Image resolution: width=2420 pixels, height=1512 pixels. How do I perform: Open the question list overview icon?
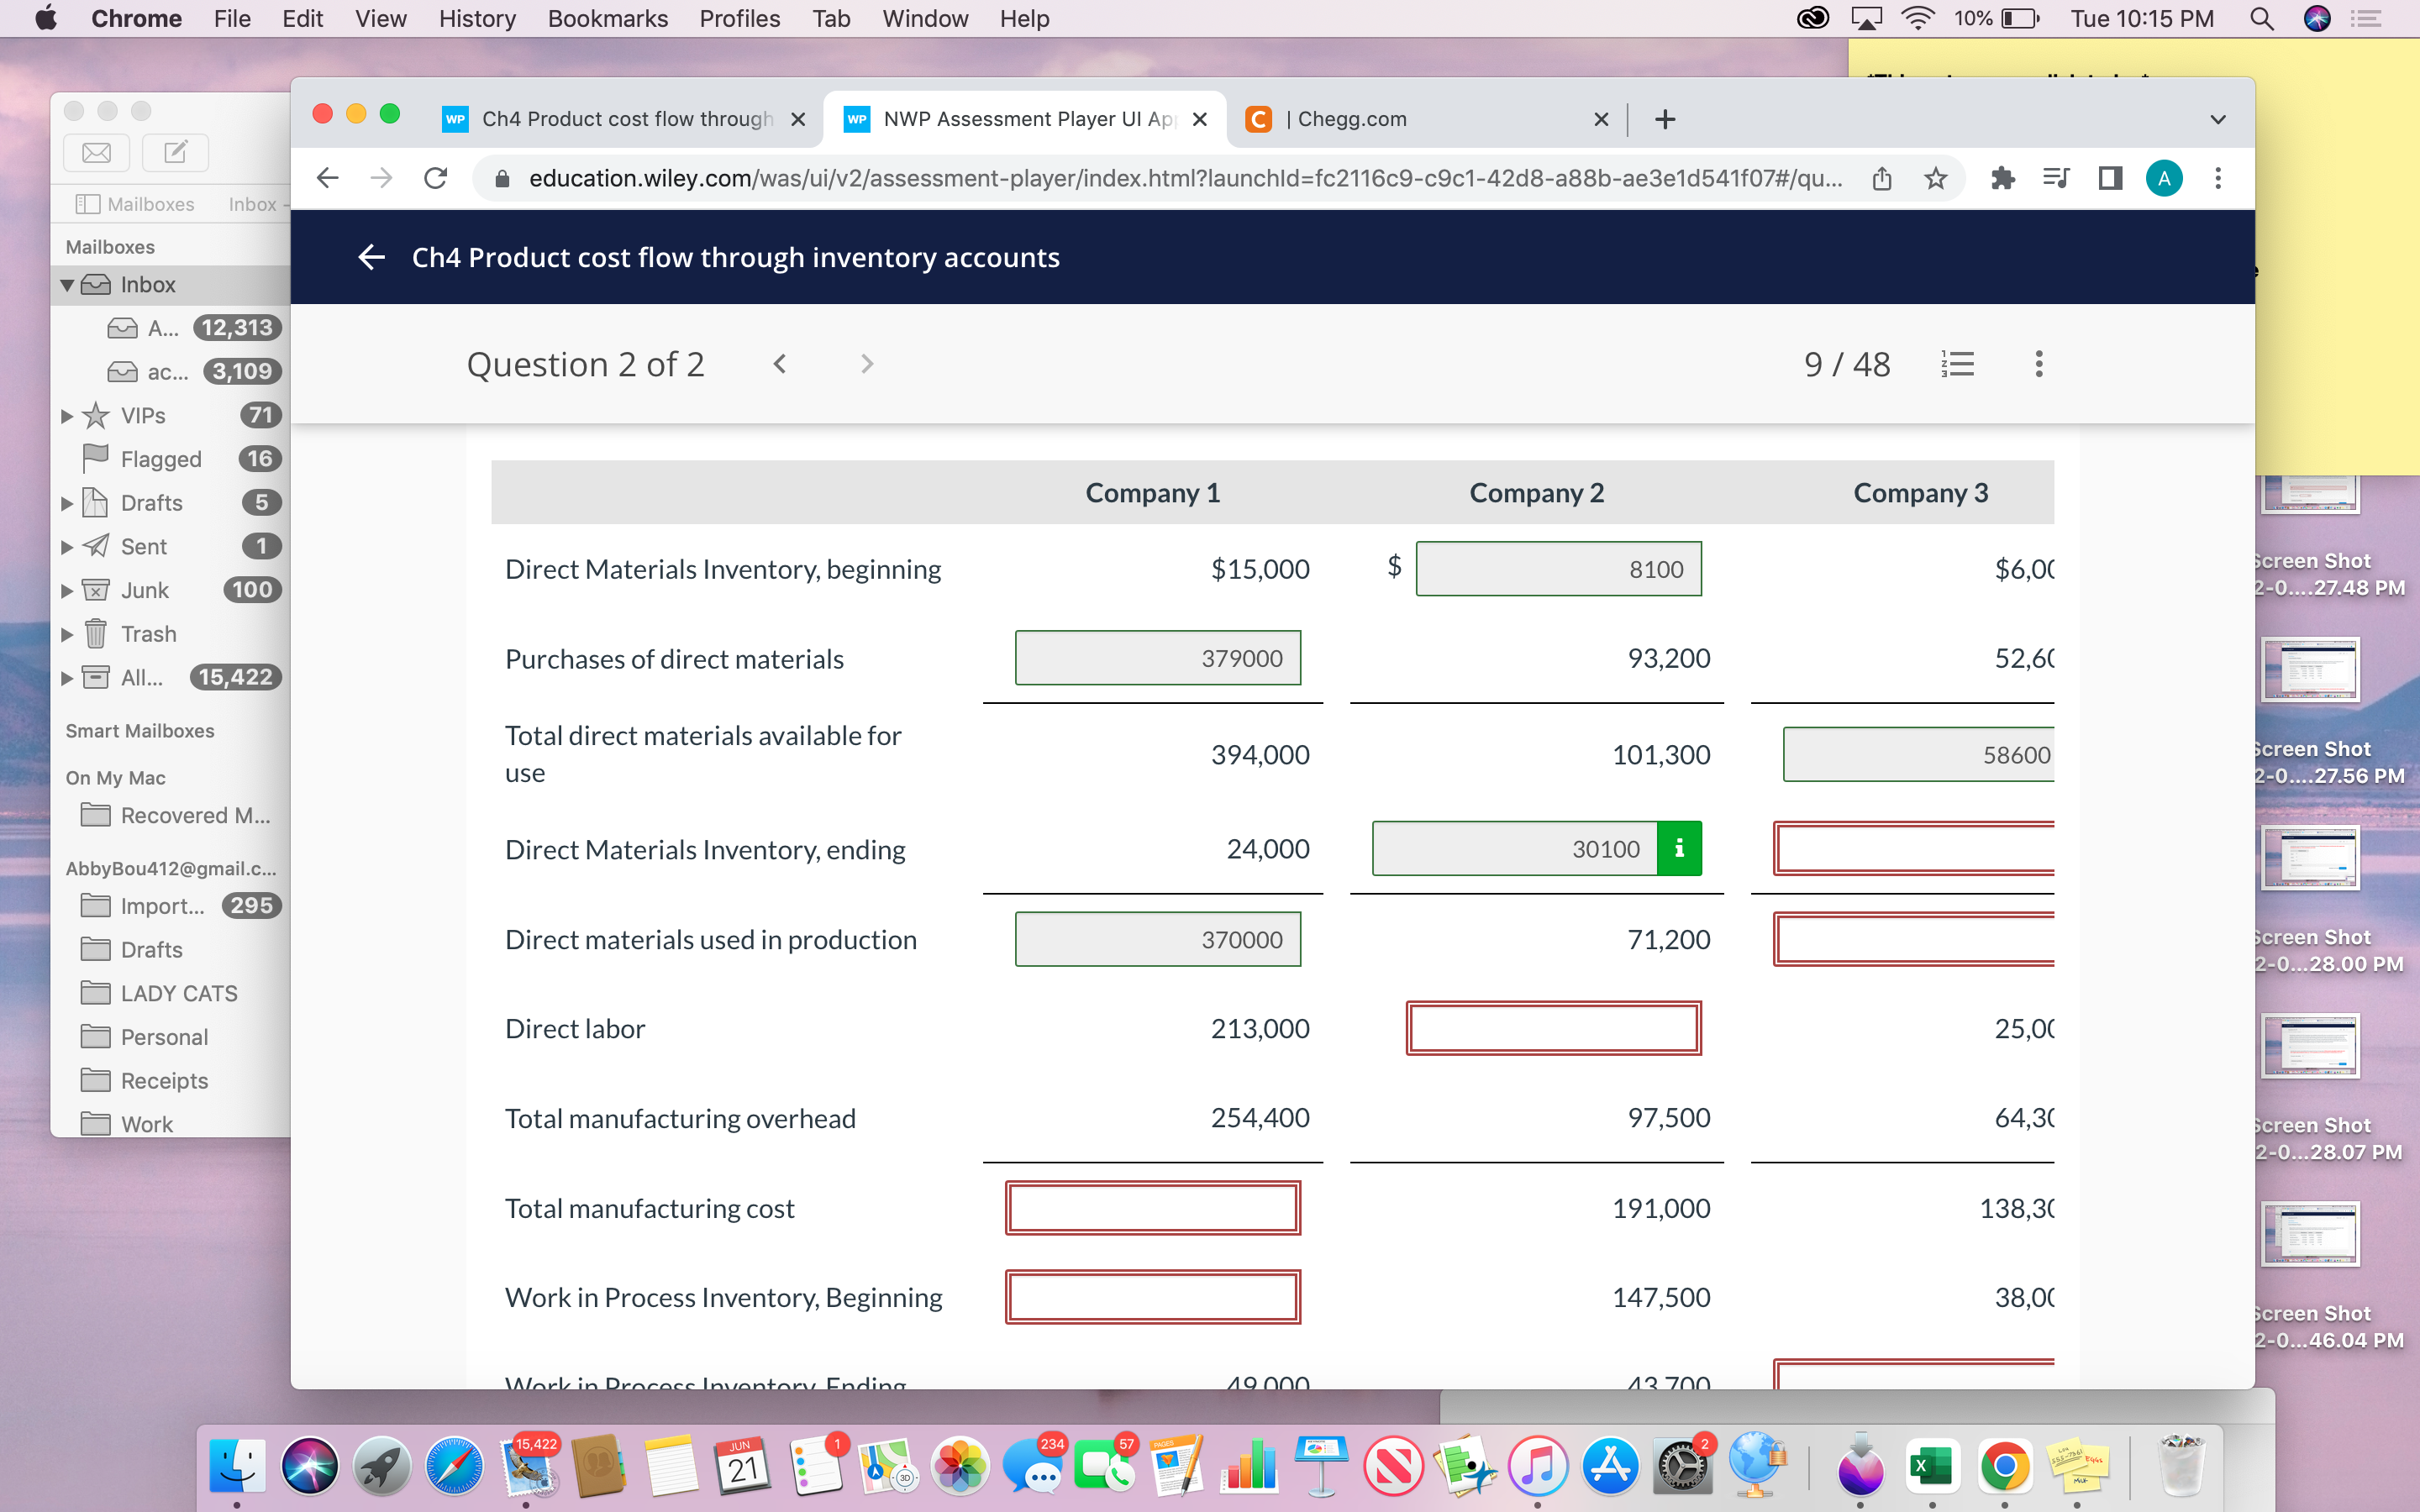coord(1958,364)
